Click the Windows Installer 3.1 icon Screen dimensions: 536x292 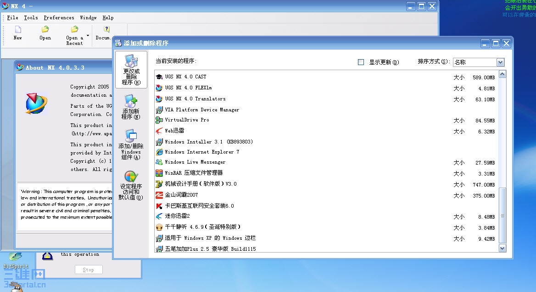159,142
